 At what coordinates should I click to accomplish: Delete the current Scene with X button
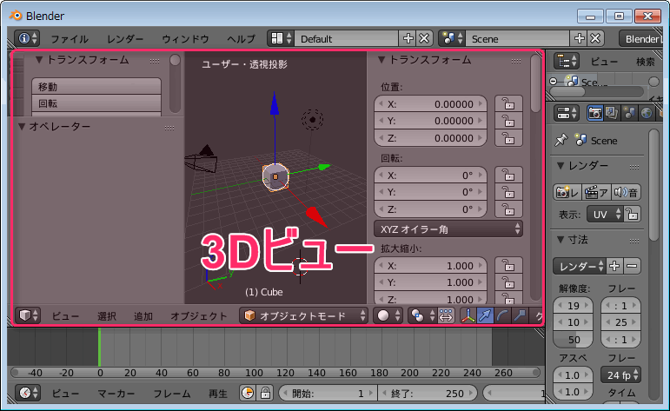coord(595,38)
